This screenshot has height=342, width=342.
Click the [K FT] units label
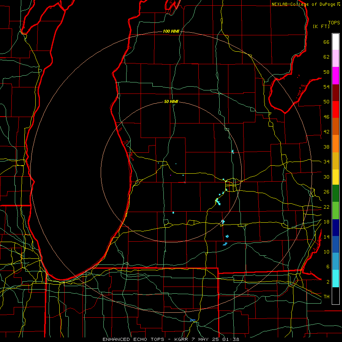321,26
